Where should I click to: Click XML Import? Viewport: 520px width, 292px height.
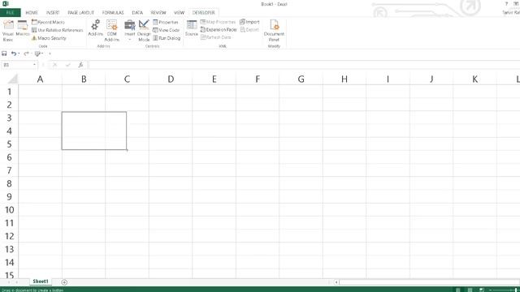pyautogui.click(x=249, y=22)
